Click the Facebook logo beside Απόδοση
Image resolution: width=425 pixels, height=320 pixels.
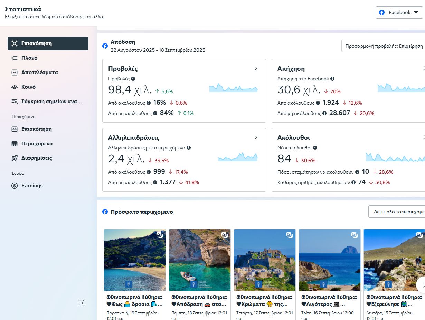[x=105, y=46]
